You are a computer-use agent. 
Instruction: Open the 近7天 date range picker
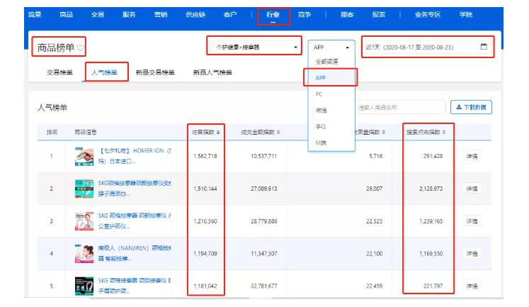click(428, 47)
